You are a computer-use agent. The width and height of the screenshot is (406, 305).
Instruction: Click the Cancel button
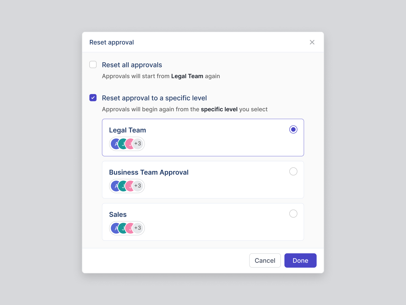(265, 260)
